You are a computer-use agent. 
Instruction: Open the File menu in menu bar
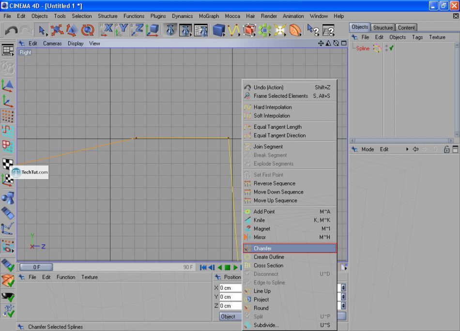[7, 16]
